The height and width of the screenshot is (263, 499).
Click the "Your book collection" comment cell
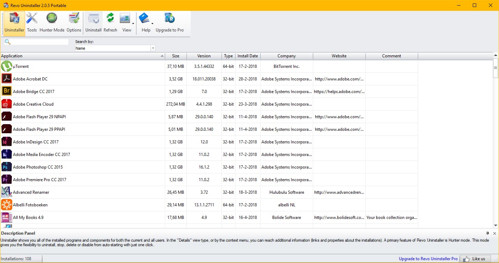pyautogui.click(x=392, y=218)
